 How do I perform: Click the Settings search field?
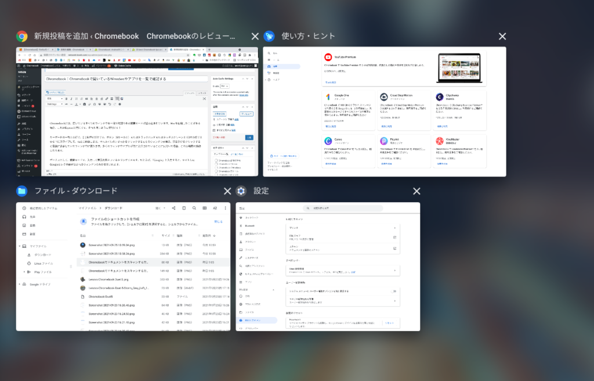(x=343, y=208)
